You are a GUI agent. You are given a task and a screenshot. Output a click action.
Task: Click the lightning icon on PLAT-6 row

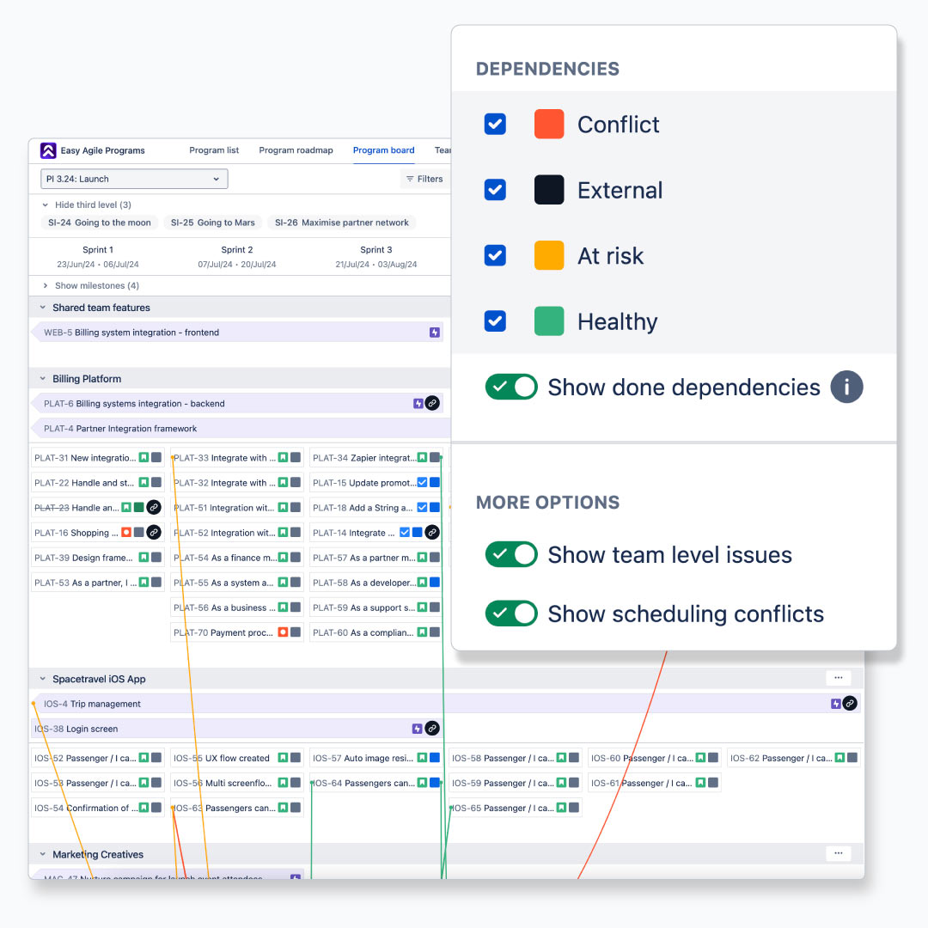click(418, 404)
